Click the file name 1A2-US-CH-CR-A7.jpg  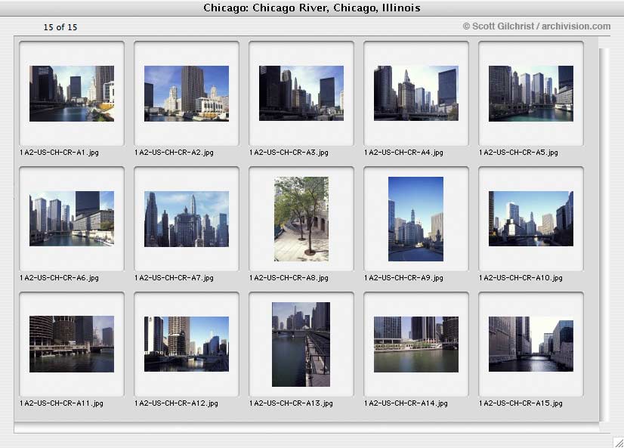coord(174,278)
